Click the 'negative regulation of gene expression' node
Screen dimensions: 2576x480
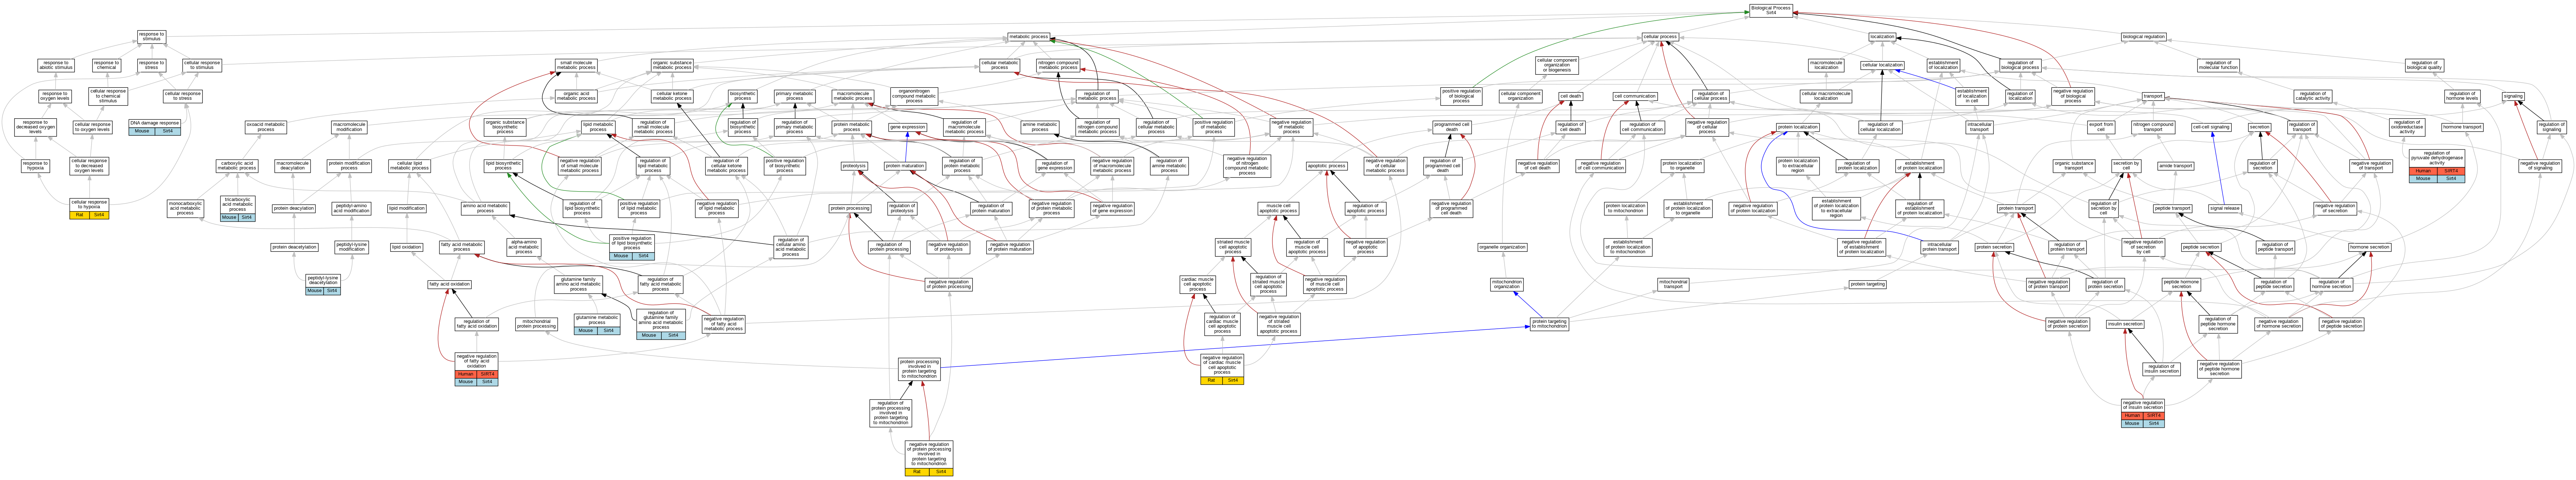point(1112,209)
